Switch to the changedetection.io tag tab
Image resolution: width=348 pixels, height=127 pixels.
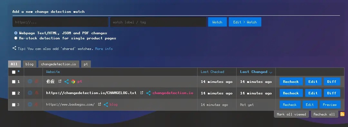59,64
